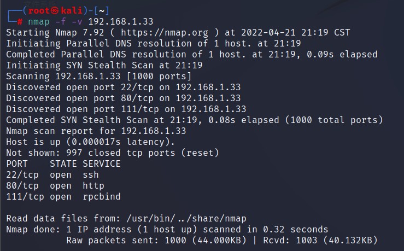Viewport: 404px width, 251px height.
Task: Click the 22/tcp ssh result row
Action: 52,175
